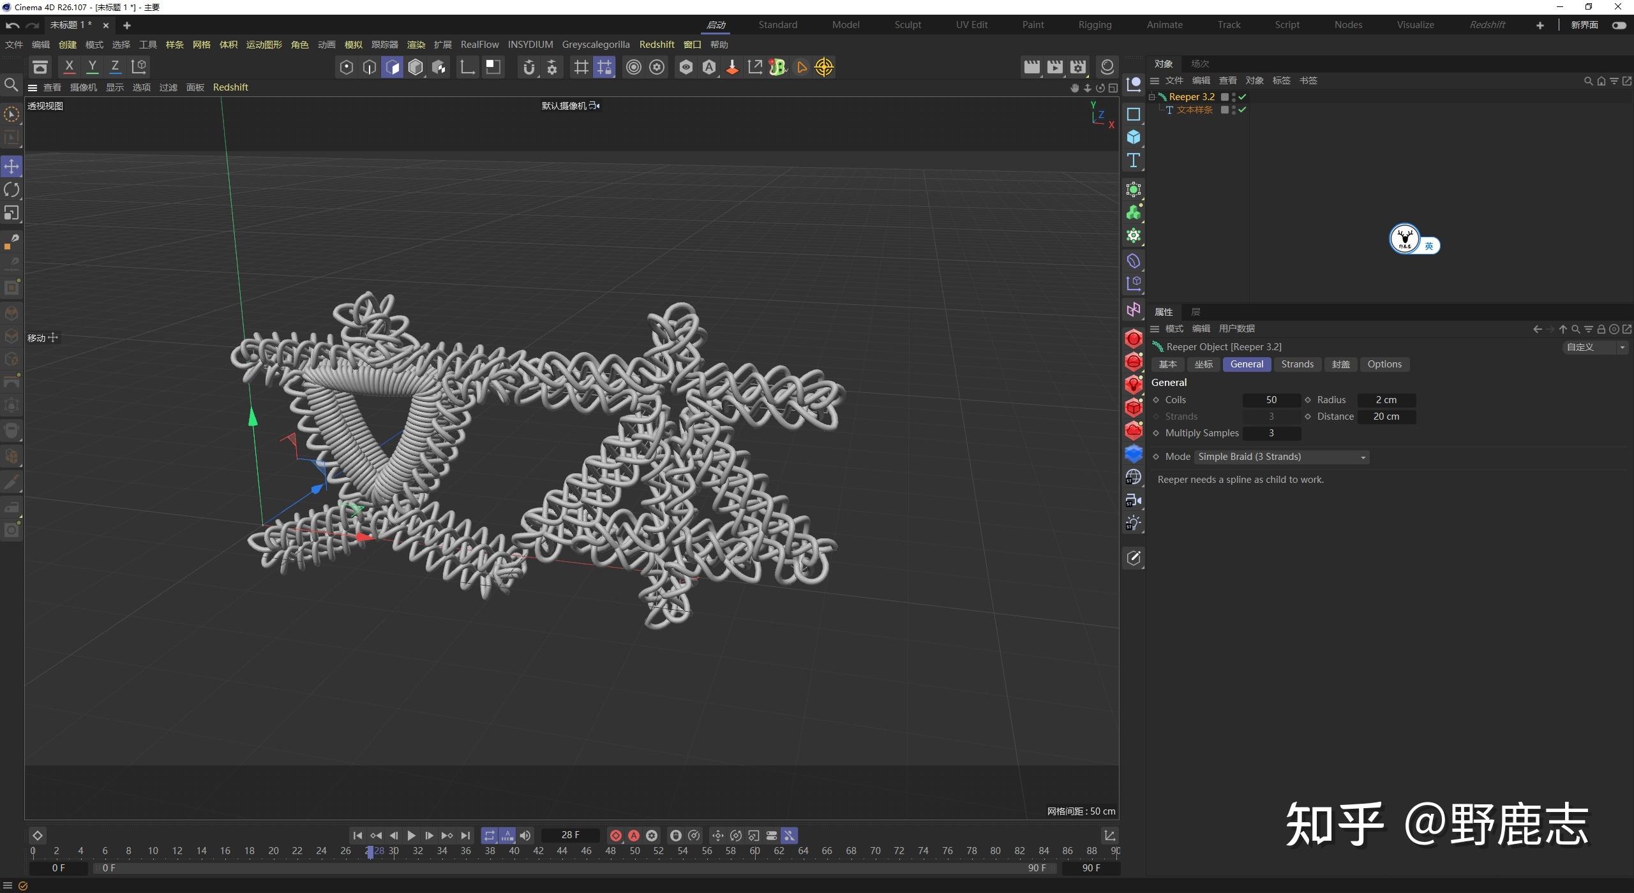This screenshot has width=1634, height=893.
Task: Open the Redshift menu in the menu bar
Action: pyautogui.click(x=657, y=44)
